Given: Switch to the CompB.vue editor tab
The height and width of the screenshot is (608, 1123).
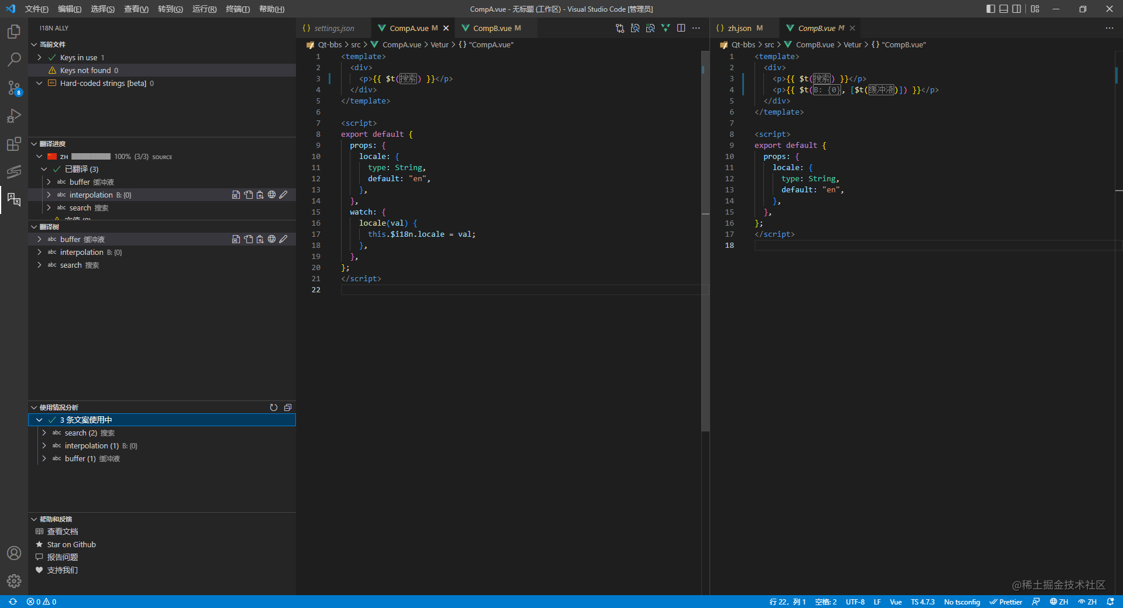Looking at the screenshot, I should 493,27.
